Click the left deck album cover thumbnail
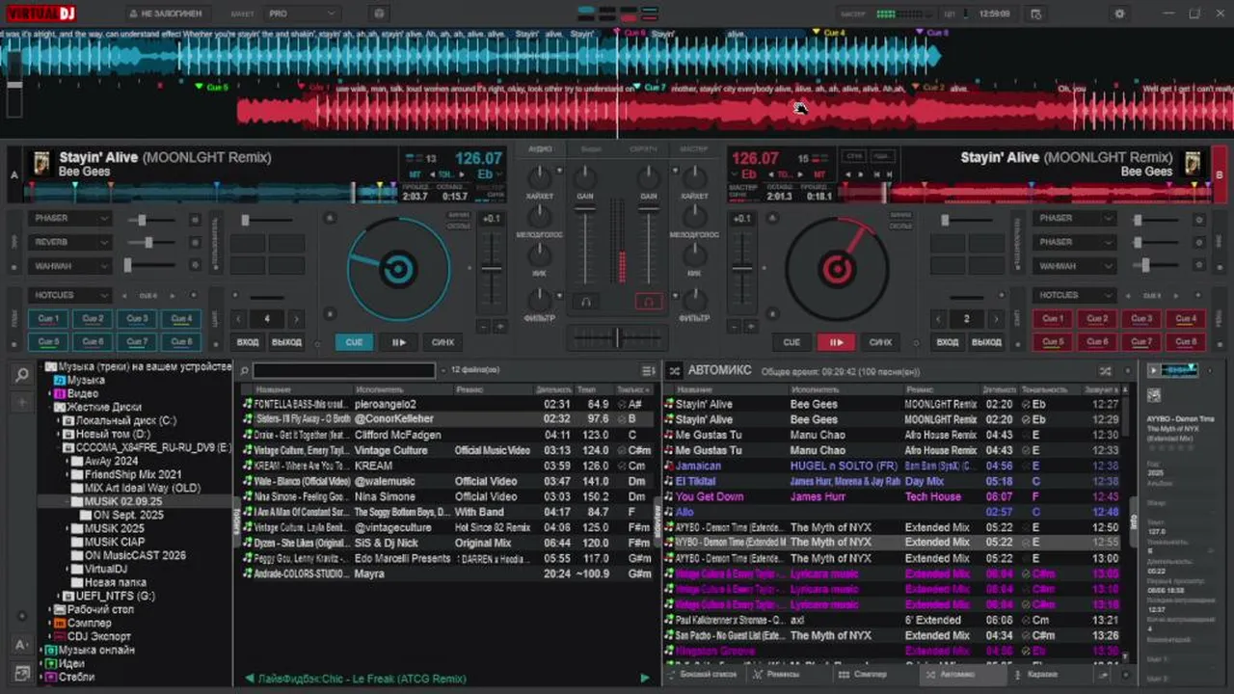 [42, 164]
